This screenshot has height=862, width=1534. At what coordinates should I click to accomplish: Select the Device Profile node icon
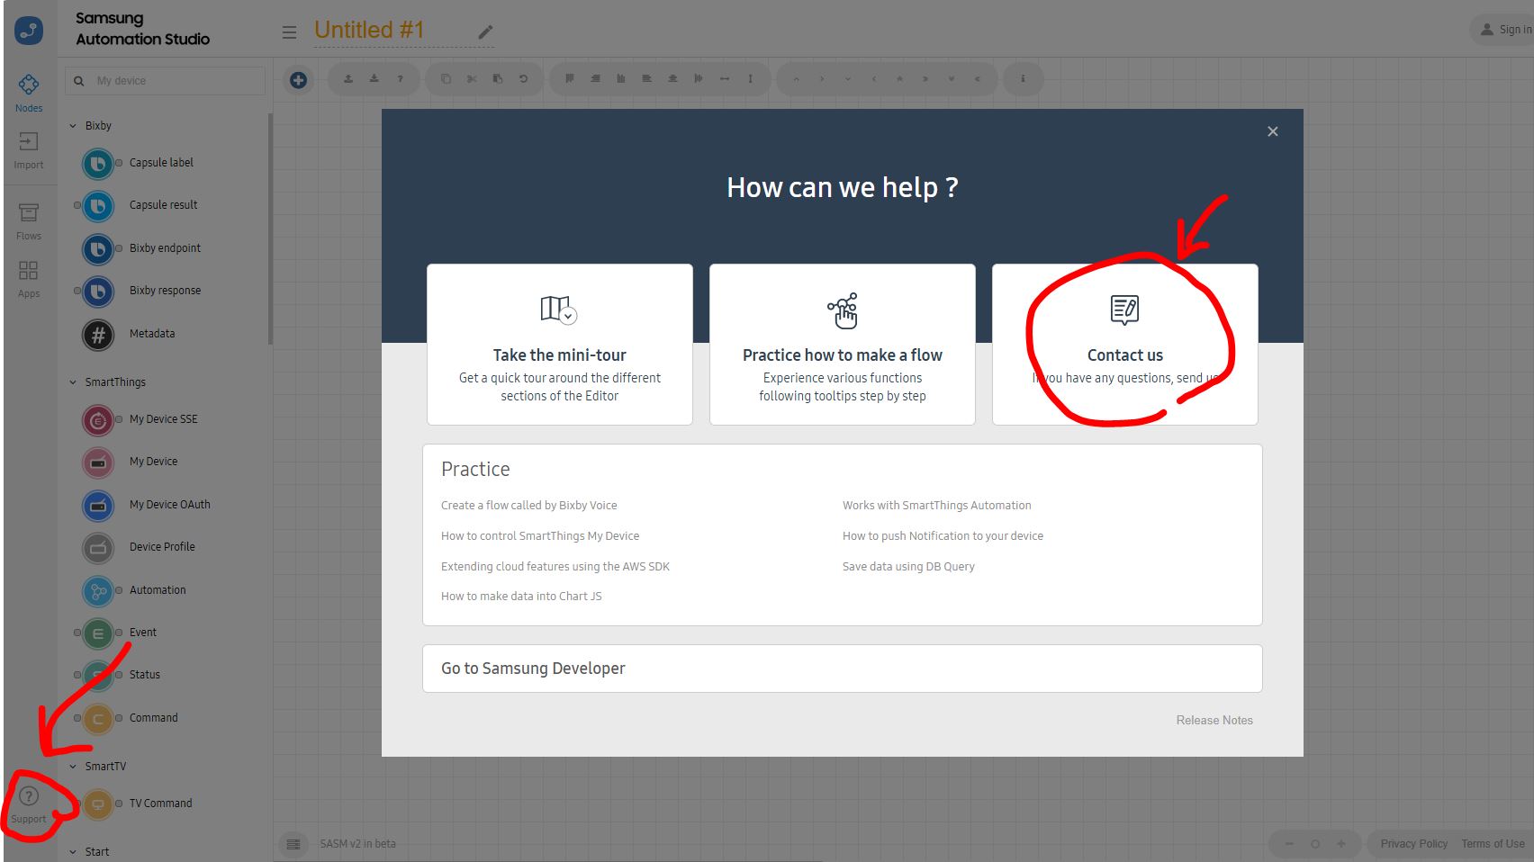point(98,548)
